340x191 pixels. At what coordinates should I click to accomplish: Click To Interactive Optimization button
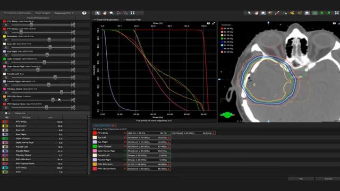(18, 13)
